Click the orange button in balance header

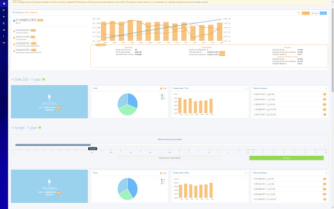point(306,13)
